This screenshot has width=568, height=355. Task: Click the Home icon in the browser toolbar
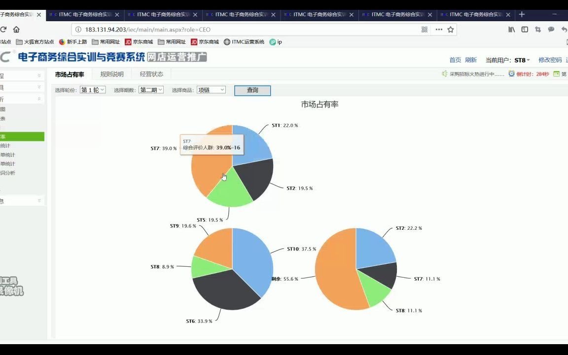(x=17, y=30)
